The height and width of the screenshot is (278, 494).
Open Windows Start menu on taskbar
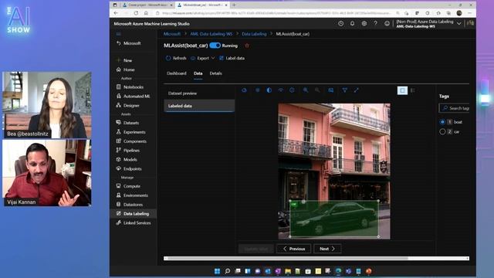217,271
